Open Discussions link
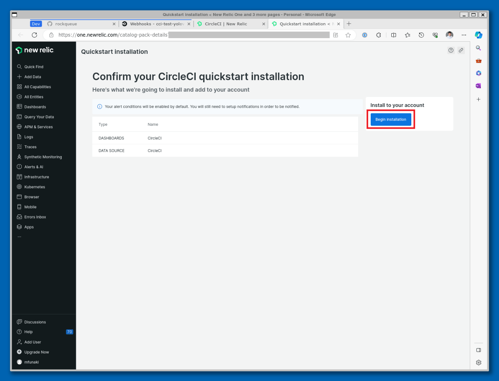Viewport: 499px width, 381px height. [x=35, y=322]
